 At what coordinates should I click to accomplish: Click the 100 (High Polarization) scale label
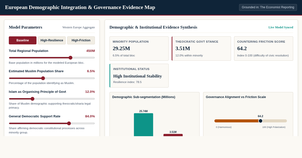point(274,127)
